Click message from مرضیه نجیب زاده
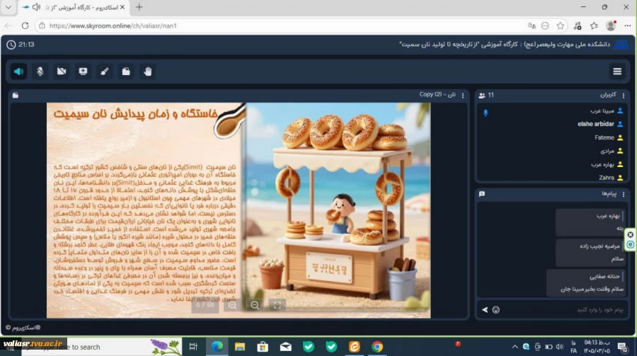Screen dimensions: 637x356 pyautogui.click(x=590, y=253)
